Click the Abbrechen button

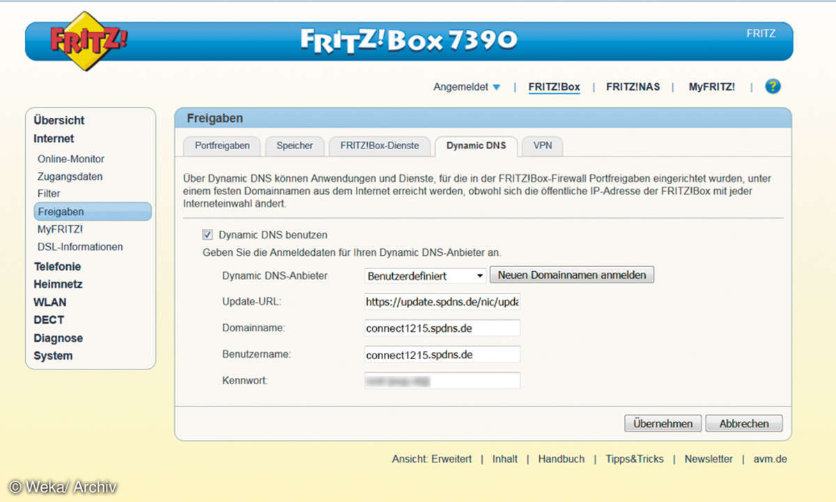(x=744, y=423)
